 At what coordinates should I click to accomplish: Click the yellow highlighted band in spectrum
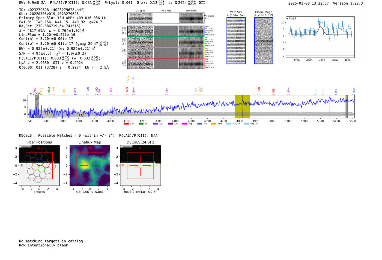243,107
